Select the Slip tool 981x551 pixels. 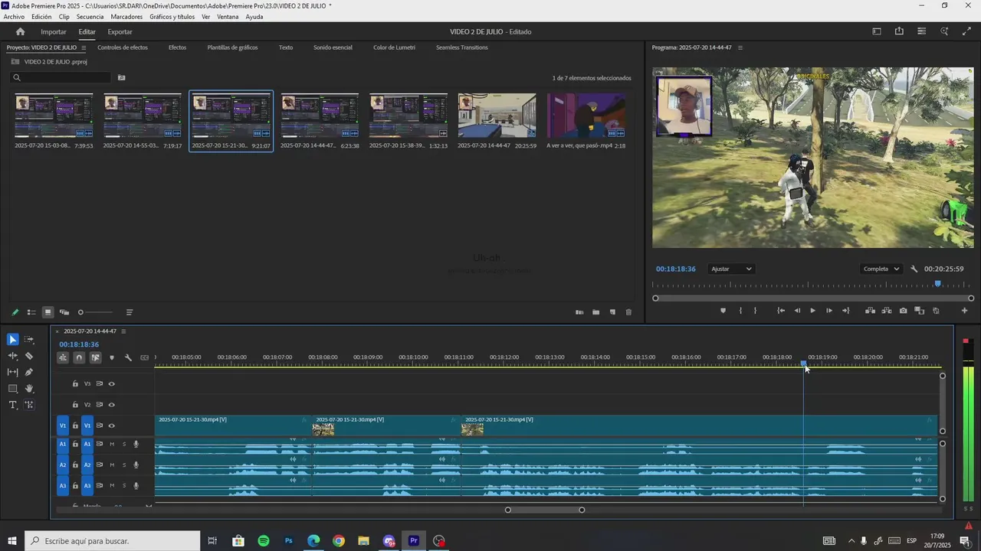tap(13, 372)
